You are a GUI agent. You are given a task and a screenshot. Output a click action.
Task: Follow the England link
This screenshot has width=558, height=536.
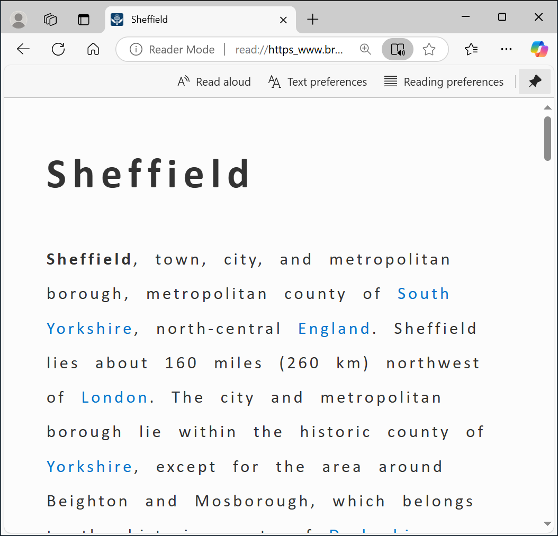334,329
